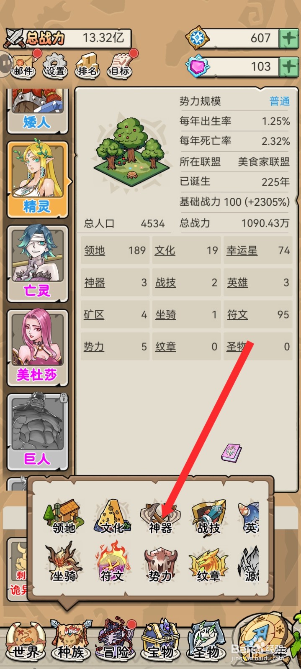The height and width of the screenshot is (669, 301).
Task: Open the 战技 combat skill icon
Action: (209, 518)
